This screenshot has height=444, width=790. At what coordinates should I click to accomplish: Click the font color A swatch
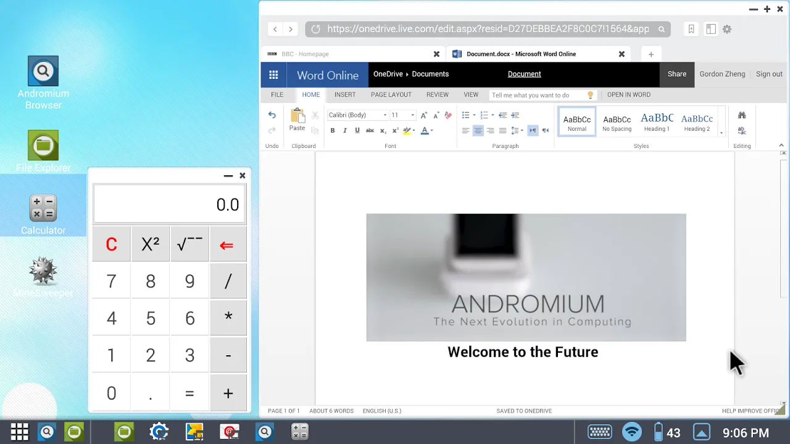tap(425, 131)
